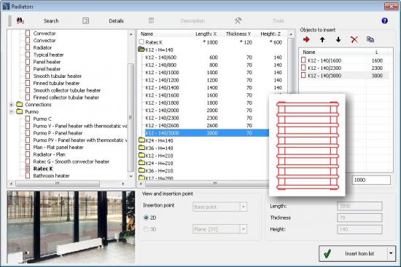Select the Ratec K tree item icon
401x267 pixels.
coord(28,169)
